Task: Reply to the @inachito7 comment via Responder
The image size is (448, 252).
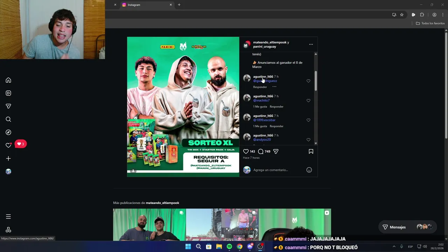Action: coord(276,106)
